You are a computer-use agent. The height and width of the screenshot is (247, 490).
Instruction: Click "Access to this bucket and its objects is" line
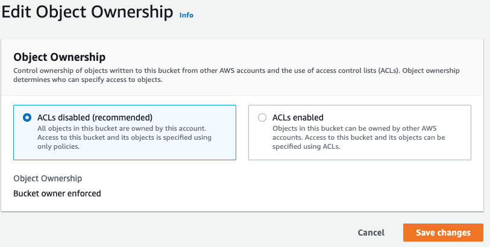(x=124, y=137)
